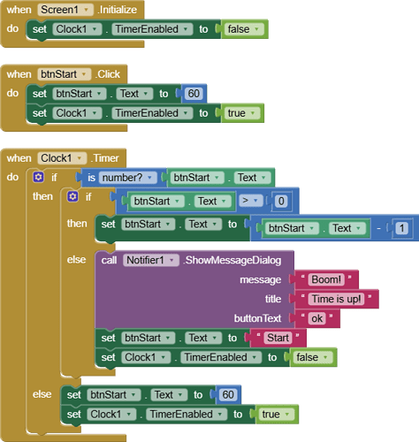Open Clock1 dropdown in btnStart.Click set block
This screenshot has height=442, width=419.
(x=77, y=113)
